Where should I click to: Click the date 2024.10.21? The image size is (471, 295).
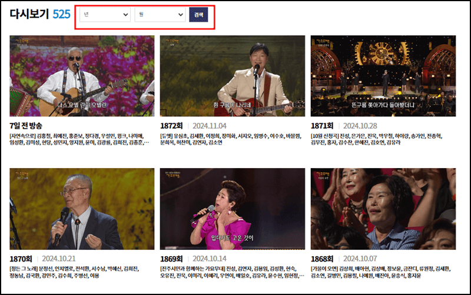58,259
